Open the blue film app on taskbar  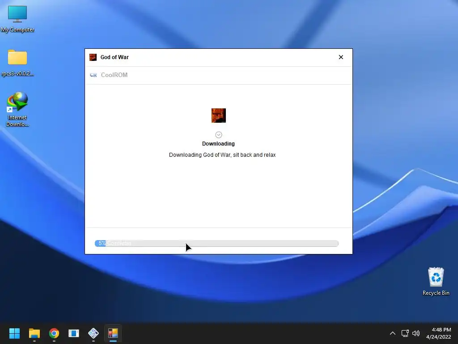pos(74,333)
